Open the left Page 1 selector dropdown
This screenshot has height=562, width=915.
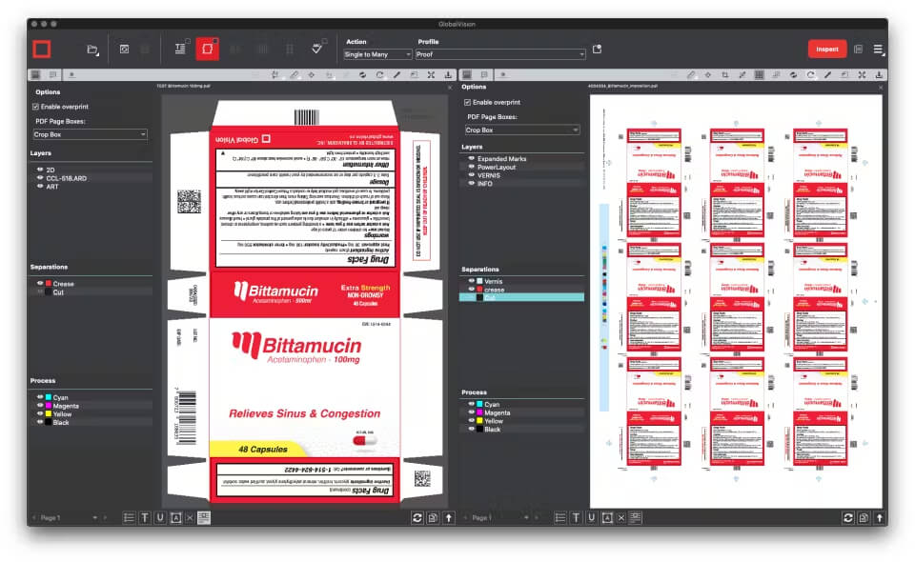(95, 517)
